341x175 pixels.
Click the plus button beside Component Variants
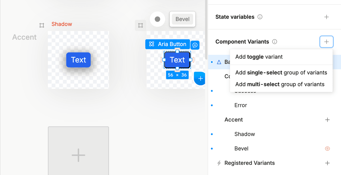click(x=326, y=42)
